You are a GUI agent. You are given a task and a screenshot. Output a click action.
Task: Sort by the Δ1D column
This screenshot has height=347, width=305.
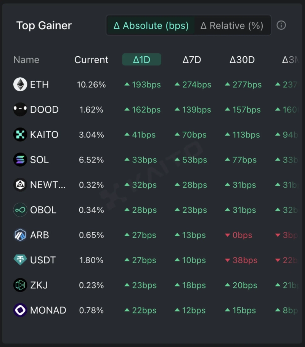pos(141,60)
